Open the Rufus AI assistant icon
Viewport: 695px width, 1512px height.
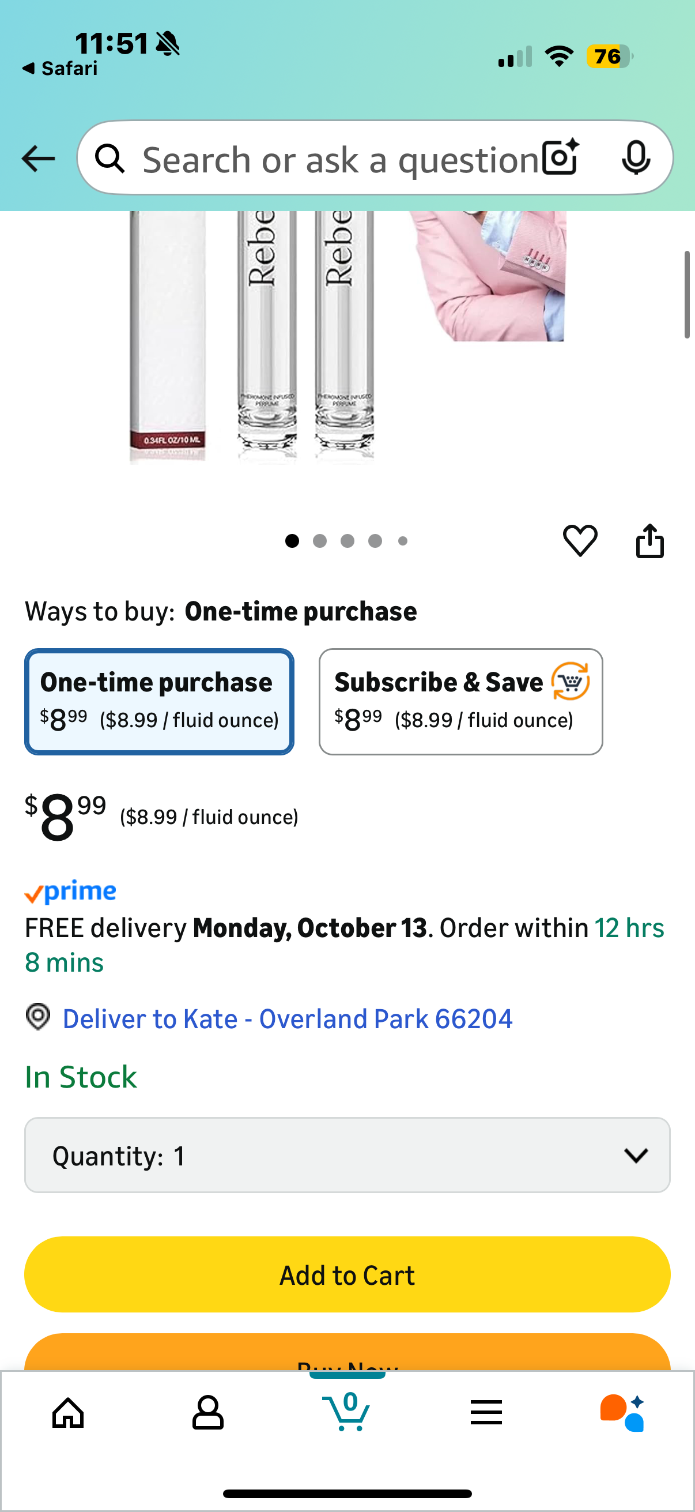[622, 1412]
